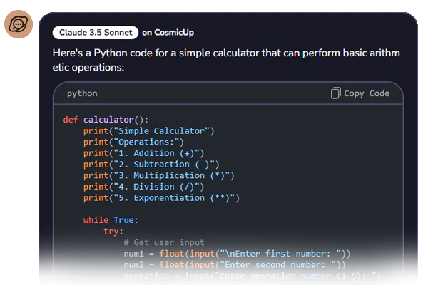
Task: Click the "Enter operation number (1-5)" line
Action: tap(253, 276)
